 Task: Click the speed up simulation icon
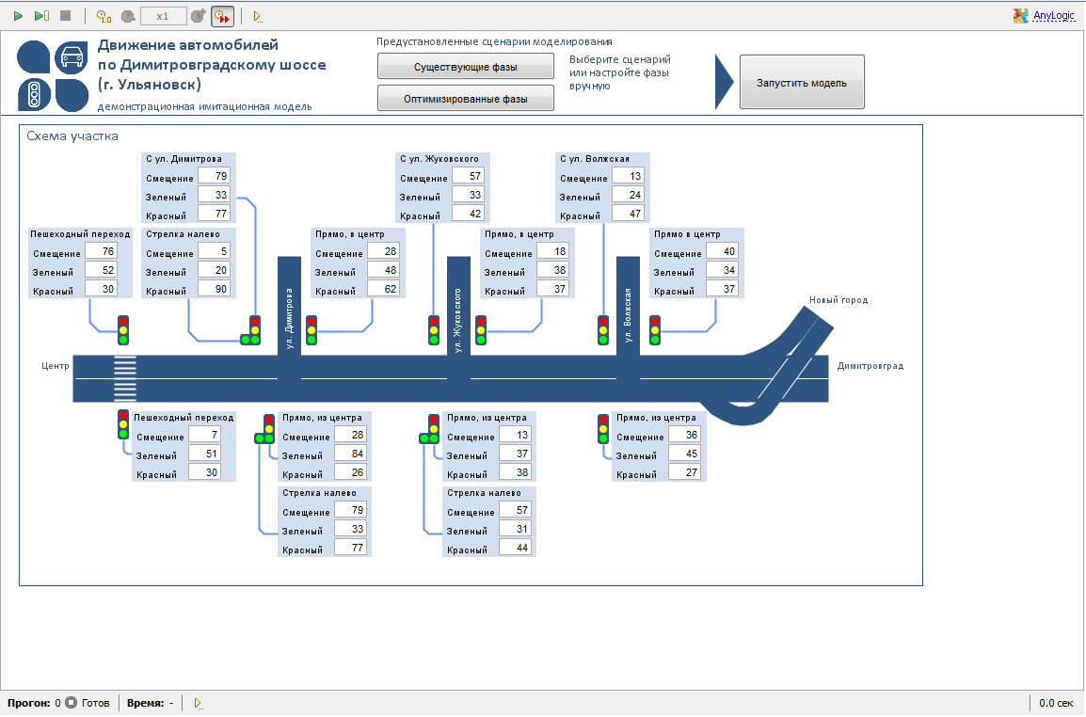click(x=199, y=16)
